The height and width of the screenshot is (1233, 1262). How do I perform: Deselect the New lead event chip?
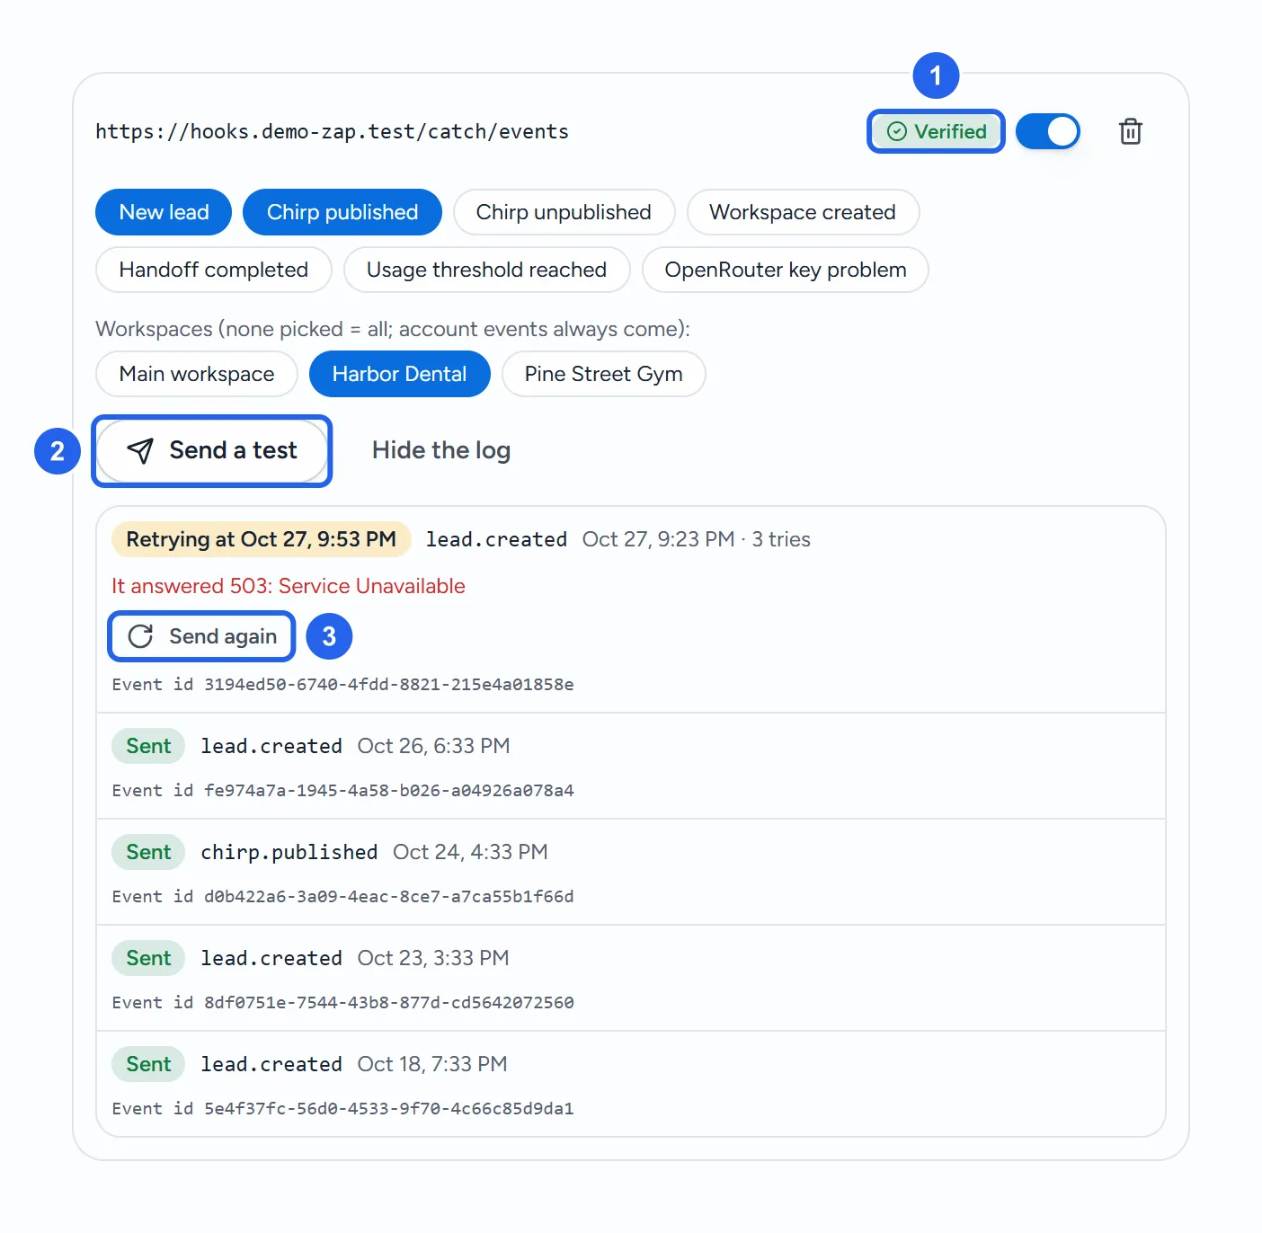(x=164, y=212)
